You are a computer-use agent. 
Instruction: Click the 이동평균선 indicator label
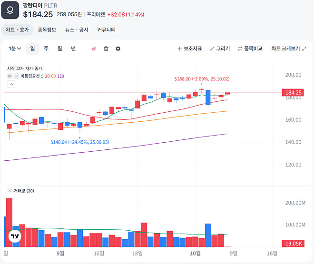click(x=30, y=76)
